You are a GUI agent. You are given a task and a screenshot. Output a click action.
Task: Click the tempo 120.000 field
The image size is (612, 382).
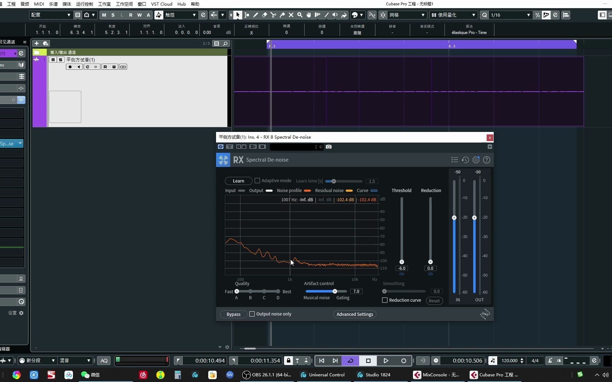(509, 361)
